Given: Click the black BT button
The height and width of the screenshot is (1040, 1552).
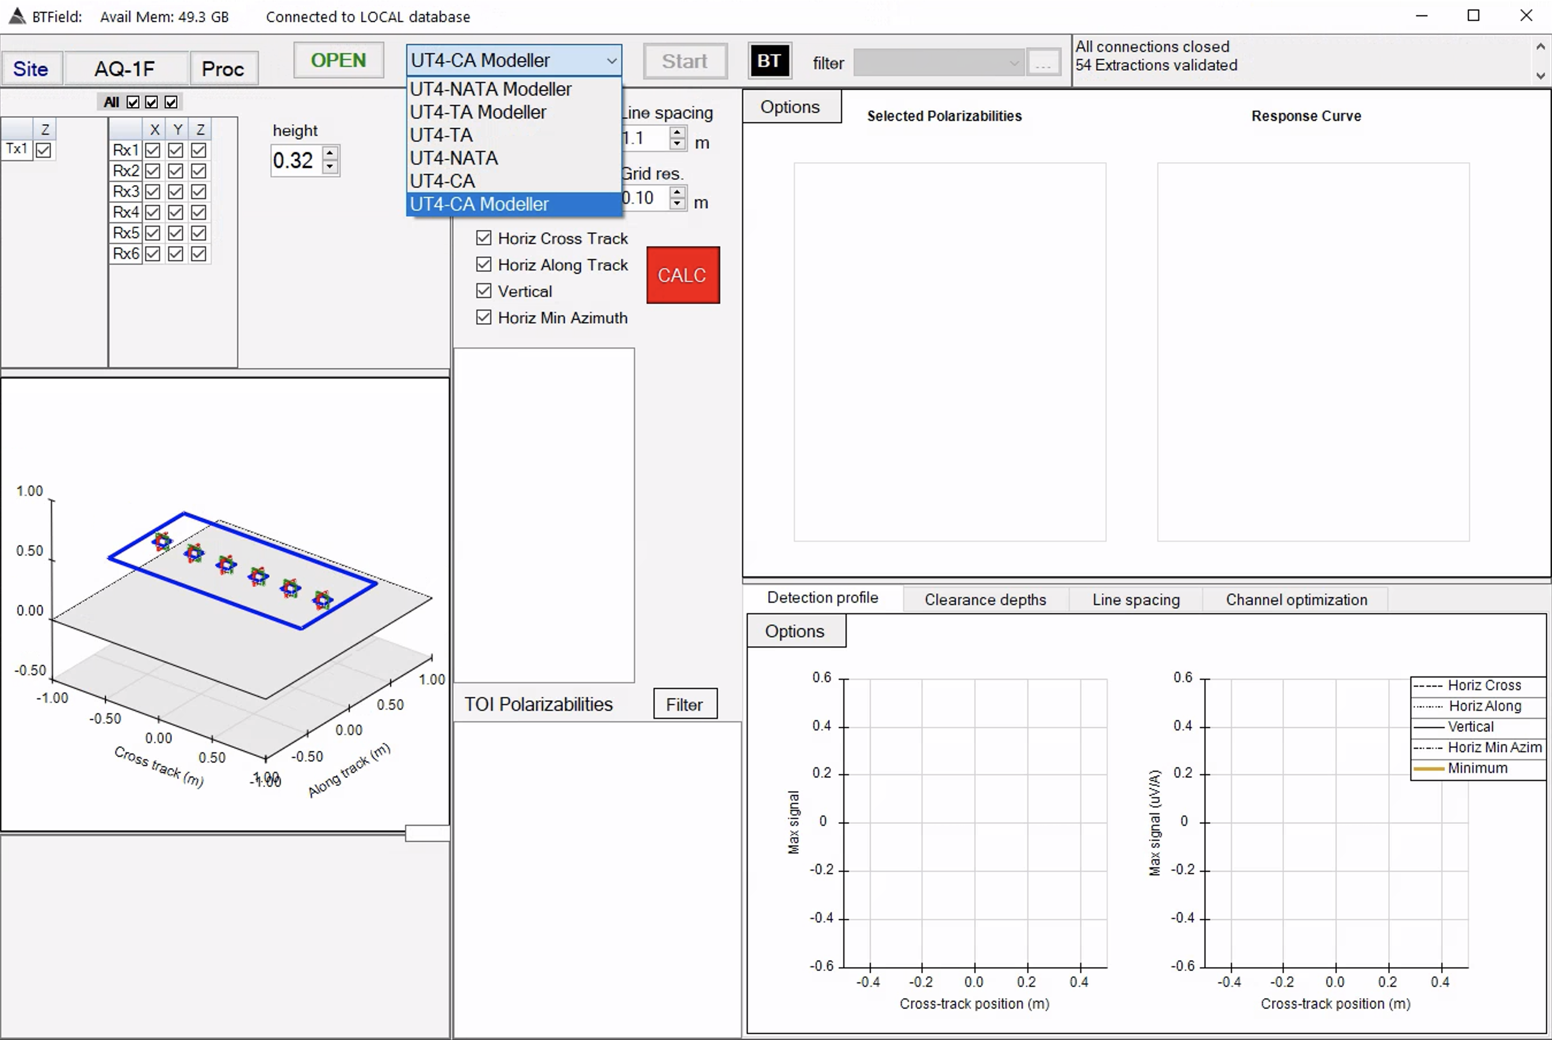Looking at the screenshot, I should 769,61.
